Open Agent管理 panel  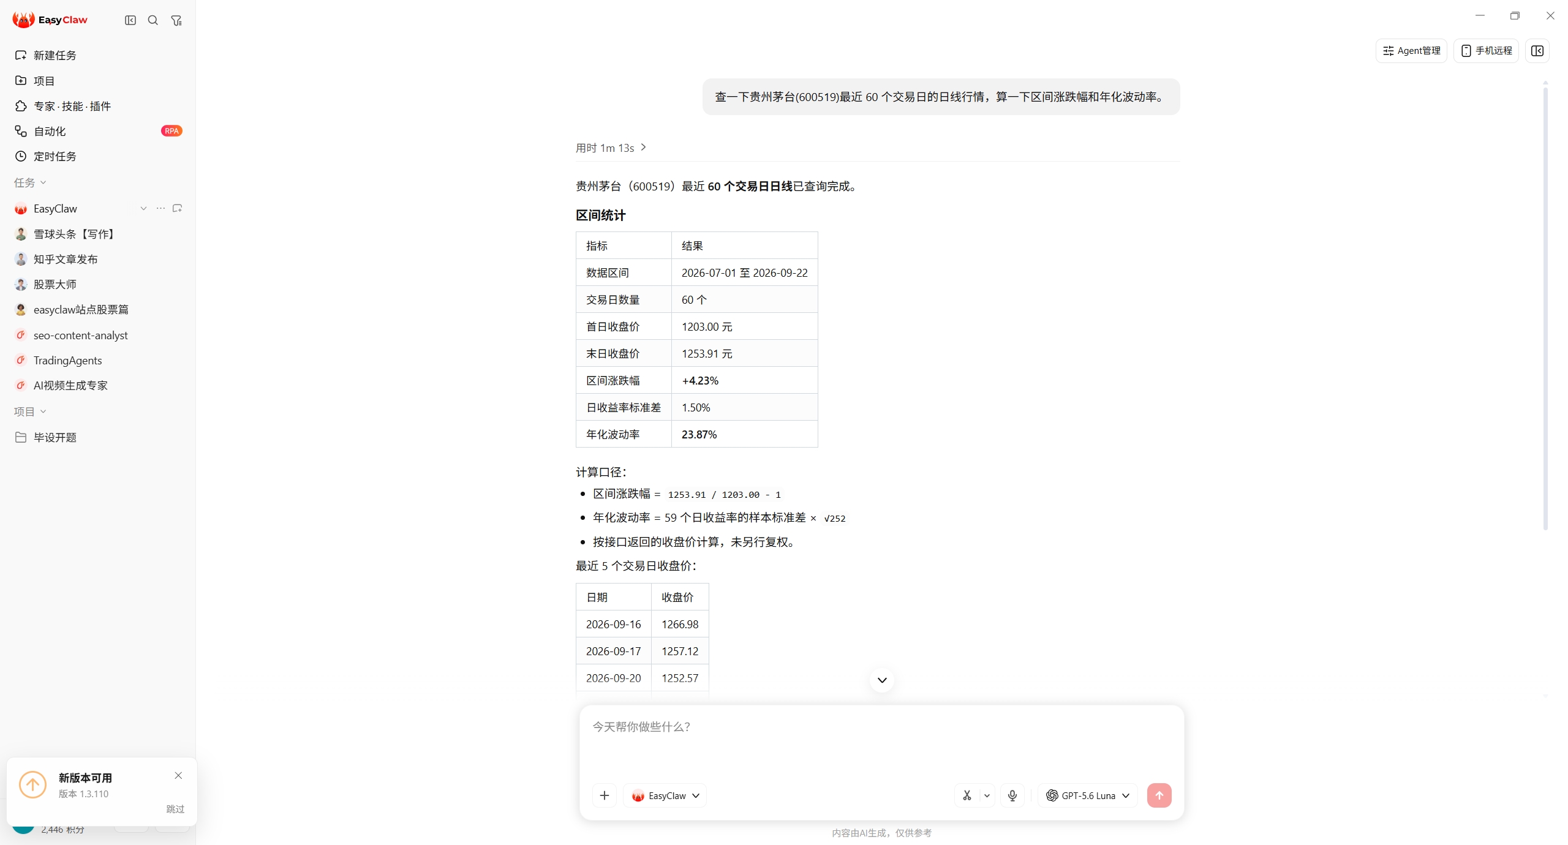(x=1411, y=51)
